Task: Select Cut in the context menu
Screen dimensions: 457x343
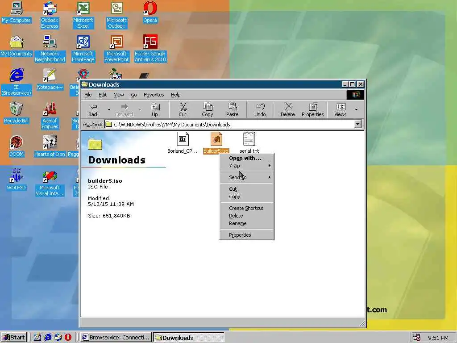Action: (x=246, y=189)
